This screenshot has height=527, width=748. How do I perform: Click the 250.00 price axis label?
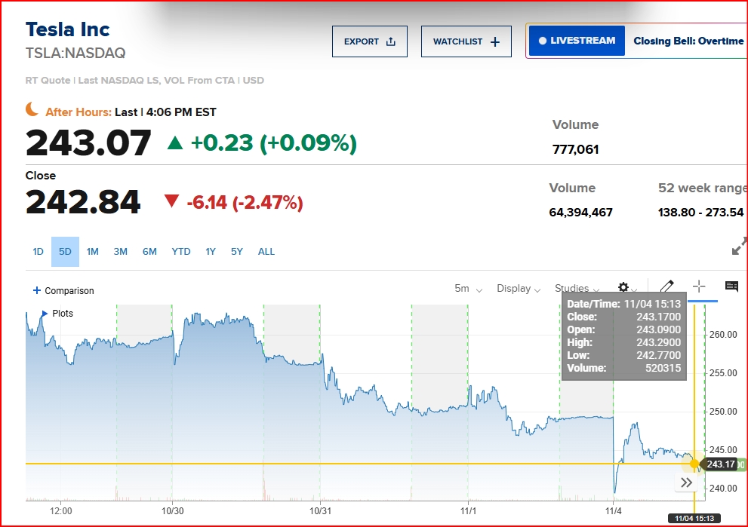[x=723, y=411]
